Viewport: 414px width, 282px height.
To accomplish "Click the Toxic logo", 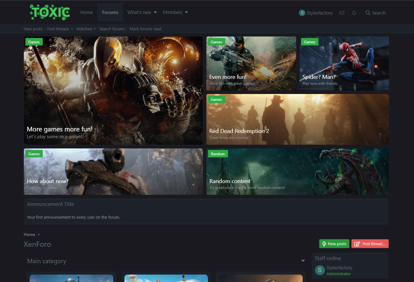I will click(50, 12).
